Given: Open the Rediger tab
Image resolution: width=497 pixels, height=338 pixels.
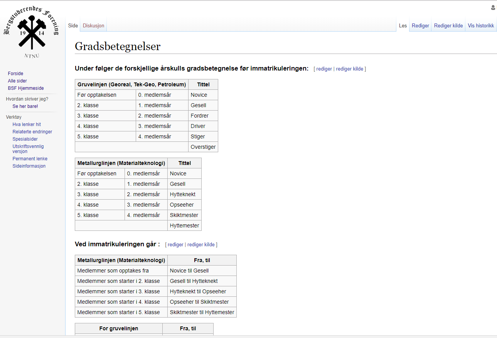Looking at the screenshot, I should click(420, 26).
